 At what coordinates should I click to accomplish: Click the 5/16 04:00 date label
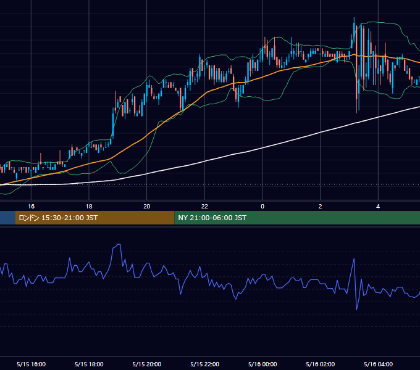pyautogui.click(x=378, y=364)
